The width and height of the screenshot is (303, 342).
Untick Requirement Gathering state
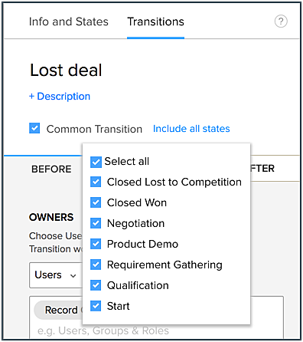pyautogui.click(x=96, y=265)
